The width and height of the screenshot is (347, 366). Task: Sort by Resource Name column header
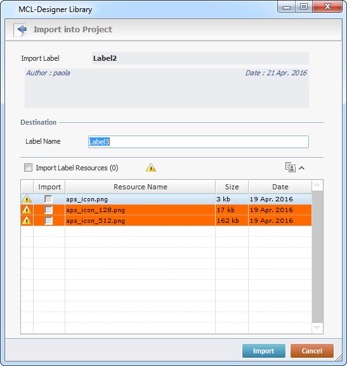coord(140,187)
